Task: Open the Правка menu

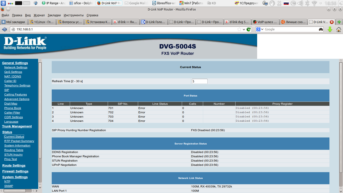Action: [x=17, y=15]
